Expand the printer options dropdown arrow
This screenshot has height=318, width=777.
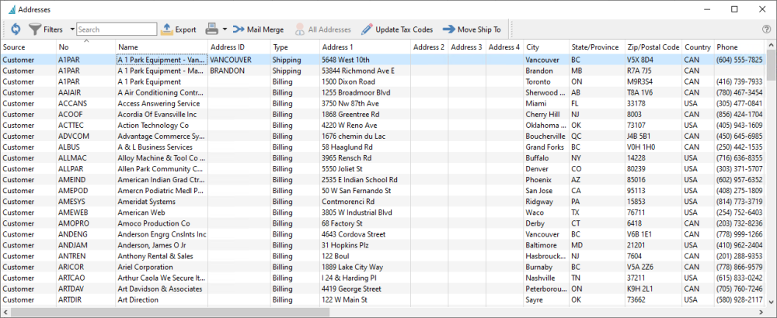pos(225,29)
